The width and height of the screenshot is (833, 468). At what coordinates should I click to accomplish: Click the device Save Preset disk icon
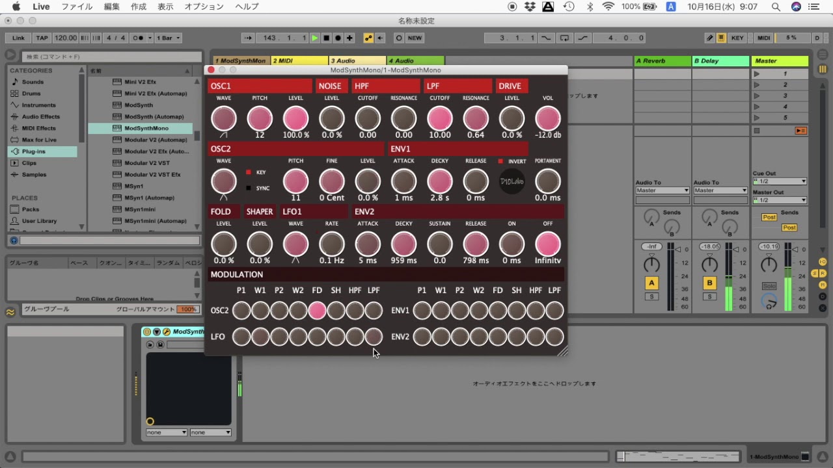point(160,344)
